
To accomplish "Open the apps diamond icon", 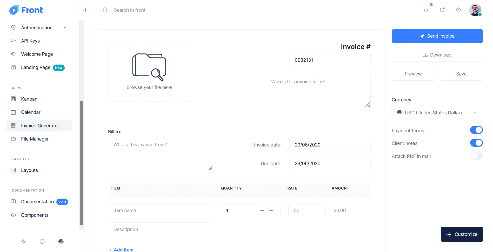I will tap(458, 10).
